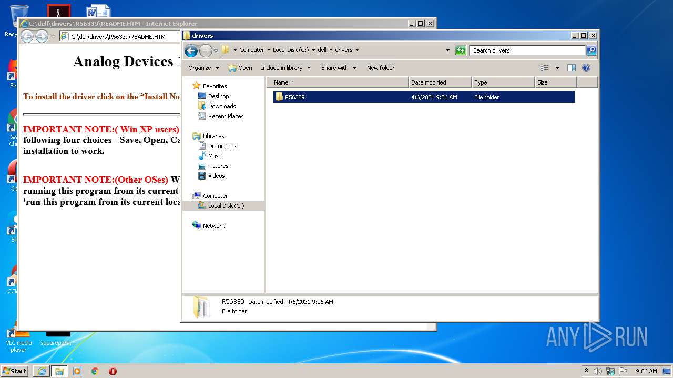Open the Music library
Viewport: 673px width, 378px height.
[x=215, y=156]
